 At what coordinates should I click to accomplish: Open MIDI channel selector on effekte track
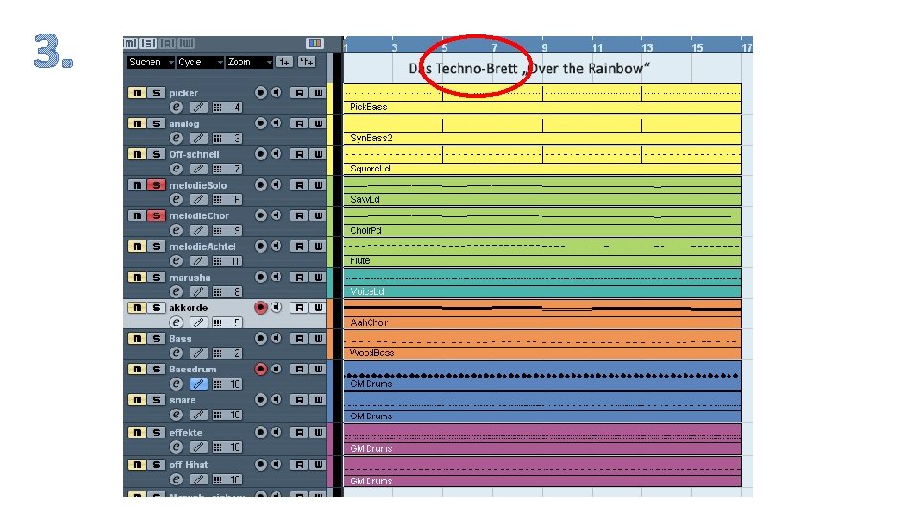pos(227,447)
